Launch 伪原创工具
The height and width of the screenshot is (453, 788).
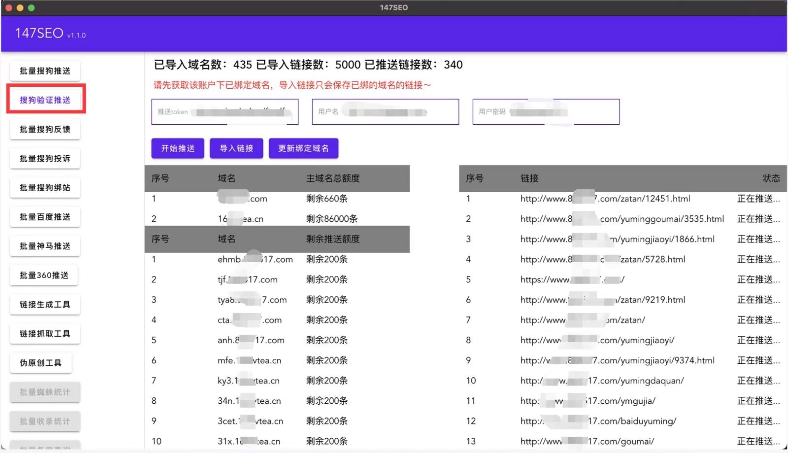point(40,363)
